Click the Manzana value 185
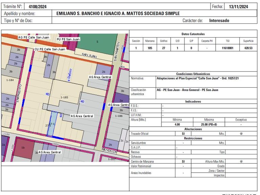The height and width of the screenshot is (195, 260). (x=150, y=48)
